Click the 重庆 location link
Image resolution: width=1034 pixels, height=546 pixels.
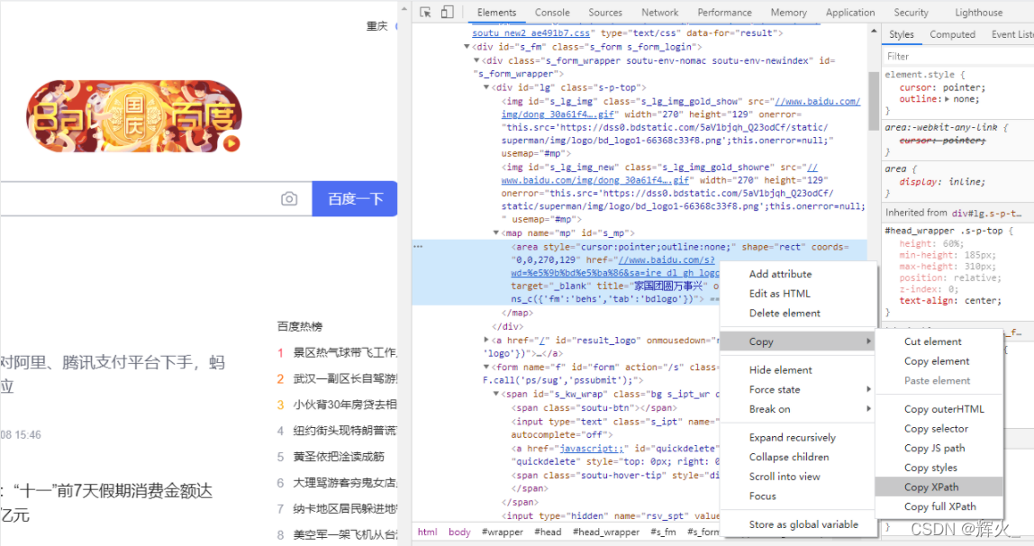(x=376, y=26)
